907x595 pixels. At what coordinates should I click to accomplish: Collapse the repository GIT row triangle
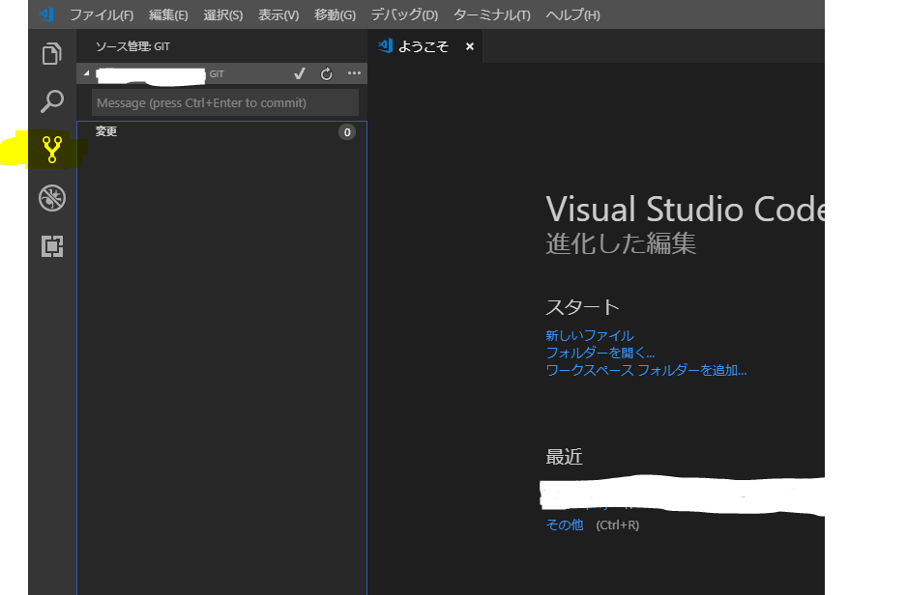87,73
